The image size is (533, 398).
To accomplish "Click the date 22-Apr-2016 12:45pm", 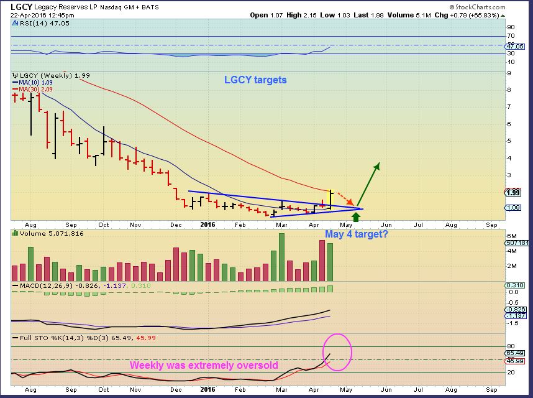I will [42, 16].
